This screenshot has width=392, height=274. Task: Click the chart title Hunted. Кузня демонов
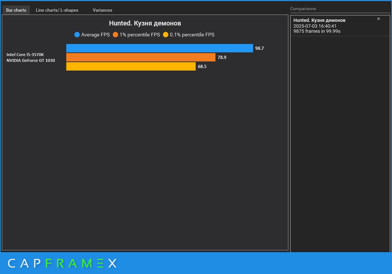(x=145, y=23)
